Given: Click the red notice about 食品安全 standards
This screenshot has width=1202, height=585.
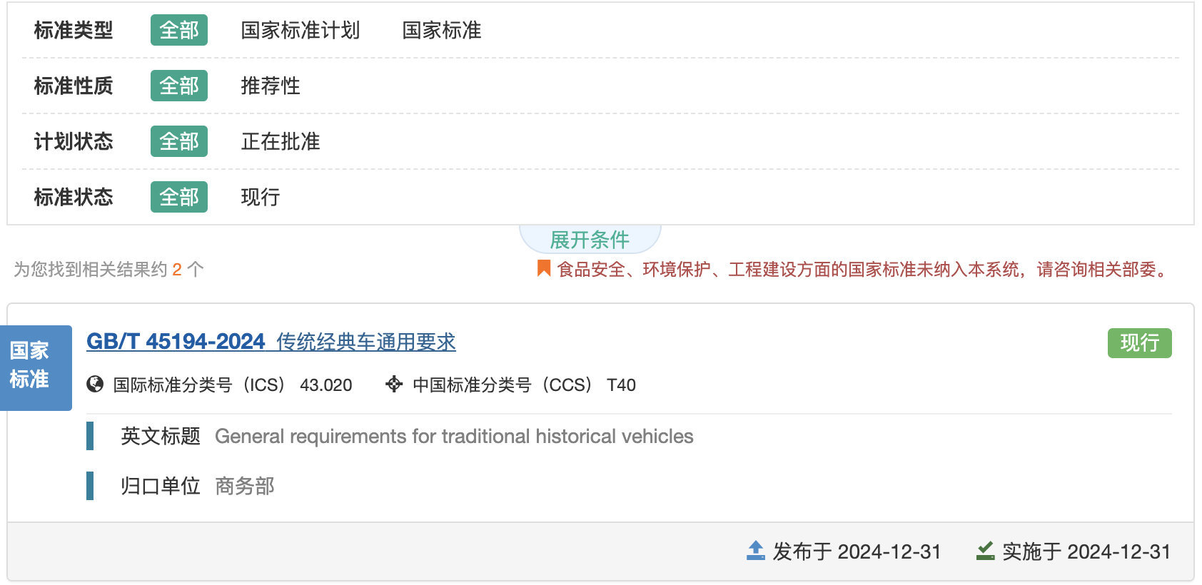Looking at the screenshot, I should [864, 270].
